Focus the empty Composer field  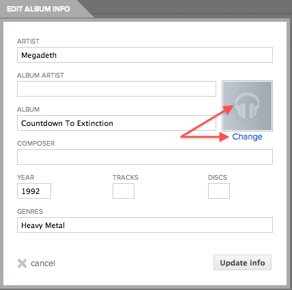tap(145, 157)
